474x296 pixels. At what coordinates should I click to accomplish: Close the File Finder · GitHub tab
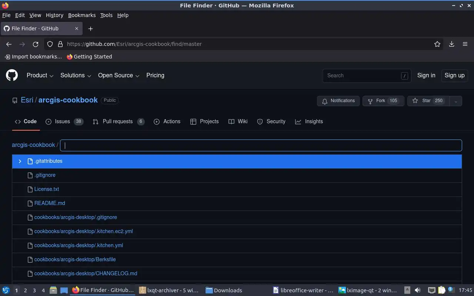[77, 28]
